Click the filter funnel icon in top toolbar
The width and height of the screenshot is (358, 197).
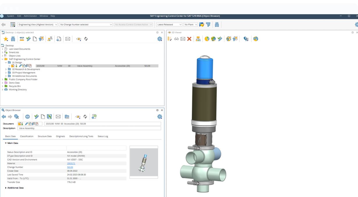(208, 25)
